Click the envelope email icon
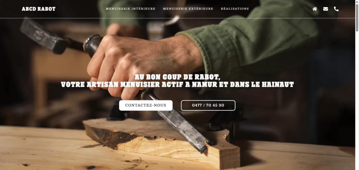The width and height of the screenshot is (359, 170). click(326, 9)
